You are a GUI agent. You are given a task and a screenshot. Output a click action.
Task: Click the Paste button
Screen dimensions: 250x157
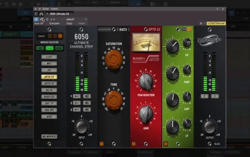click(x=81, y=23)
